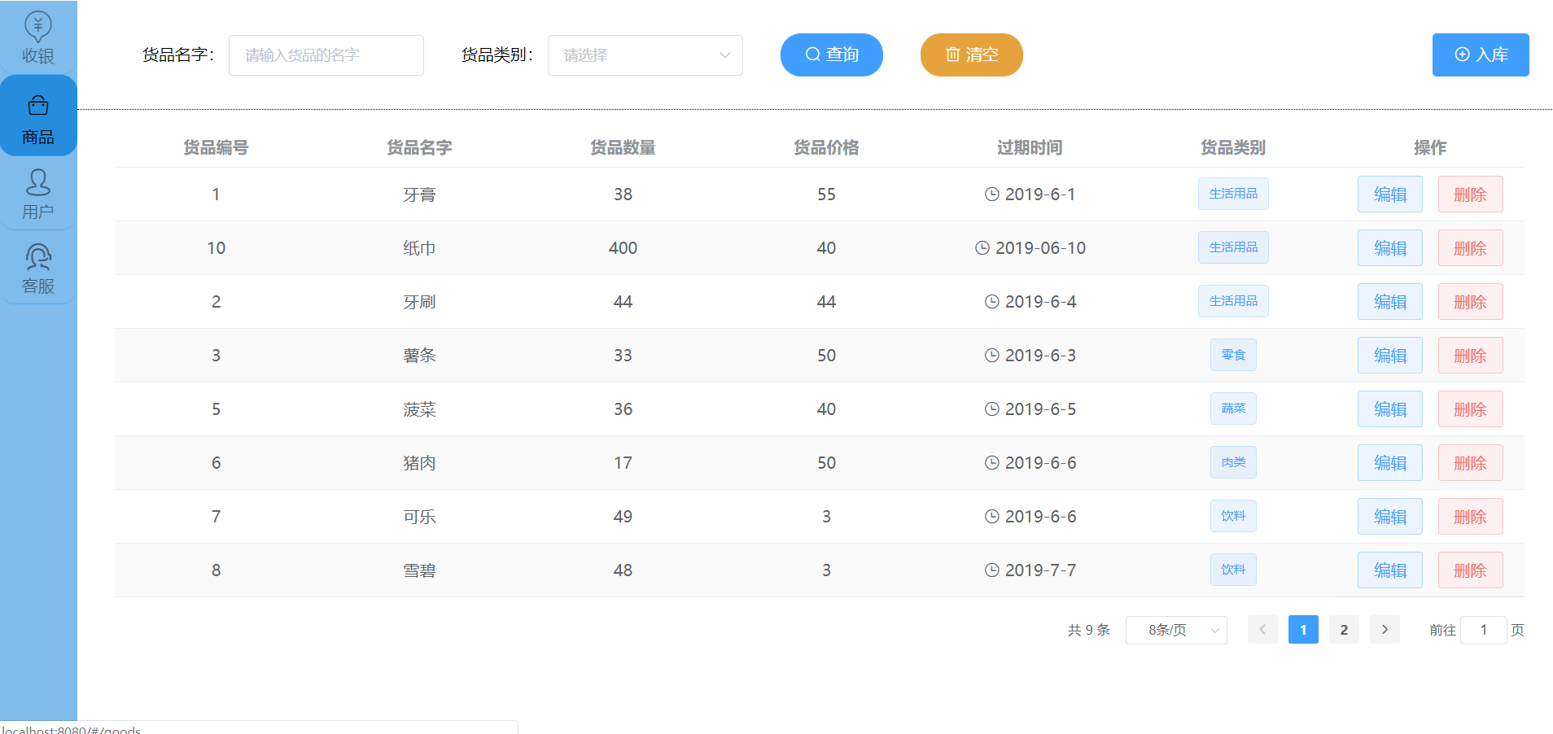This screenshot has width=1553, height=734.
Task: Edit the 牙膏 row
Action: (x=1390, y=194)
